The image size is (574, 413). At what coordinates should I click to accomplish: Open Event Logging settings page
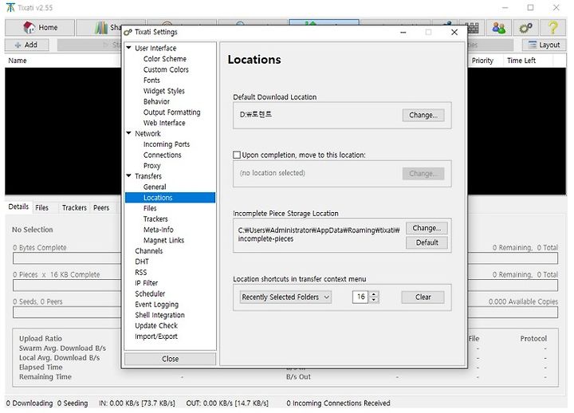point(156,305)
